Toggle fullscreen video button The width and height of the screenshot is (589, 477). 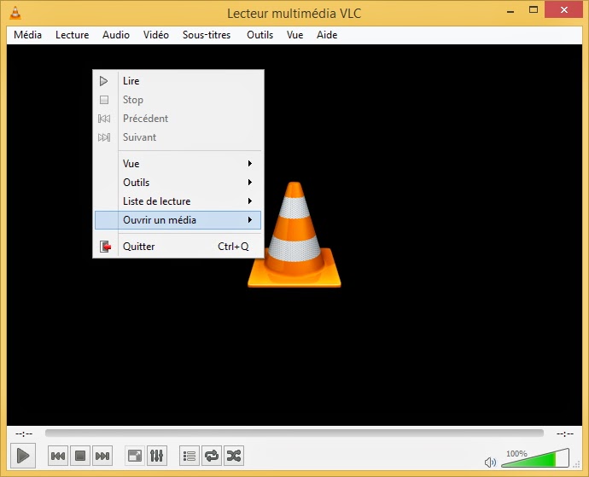coord(135,456)
